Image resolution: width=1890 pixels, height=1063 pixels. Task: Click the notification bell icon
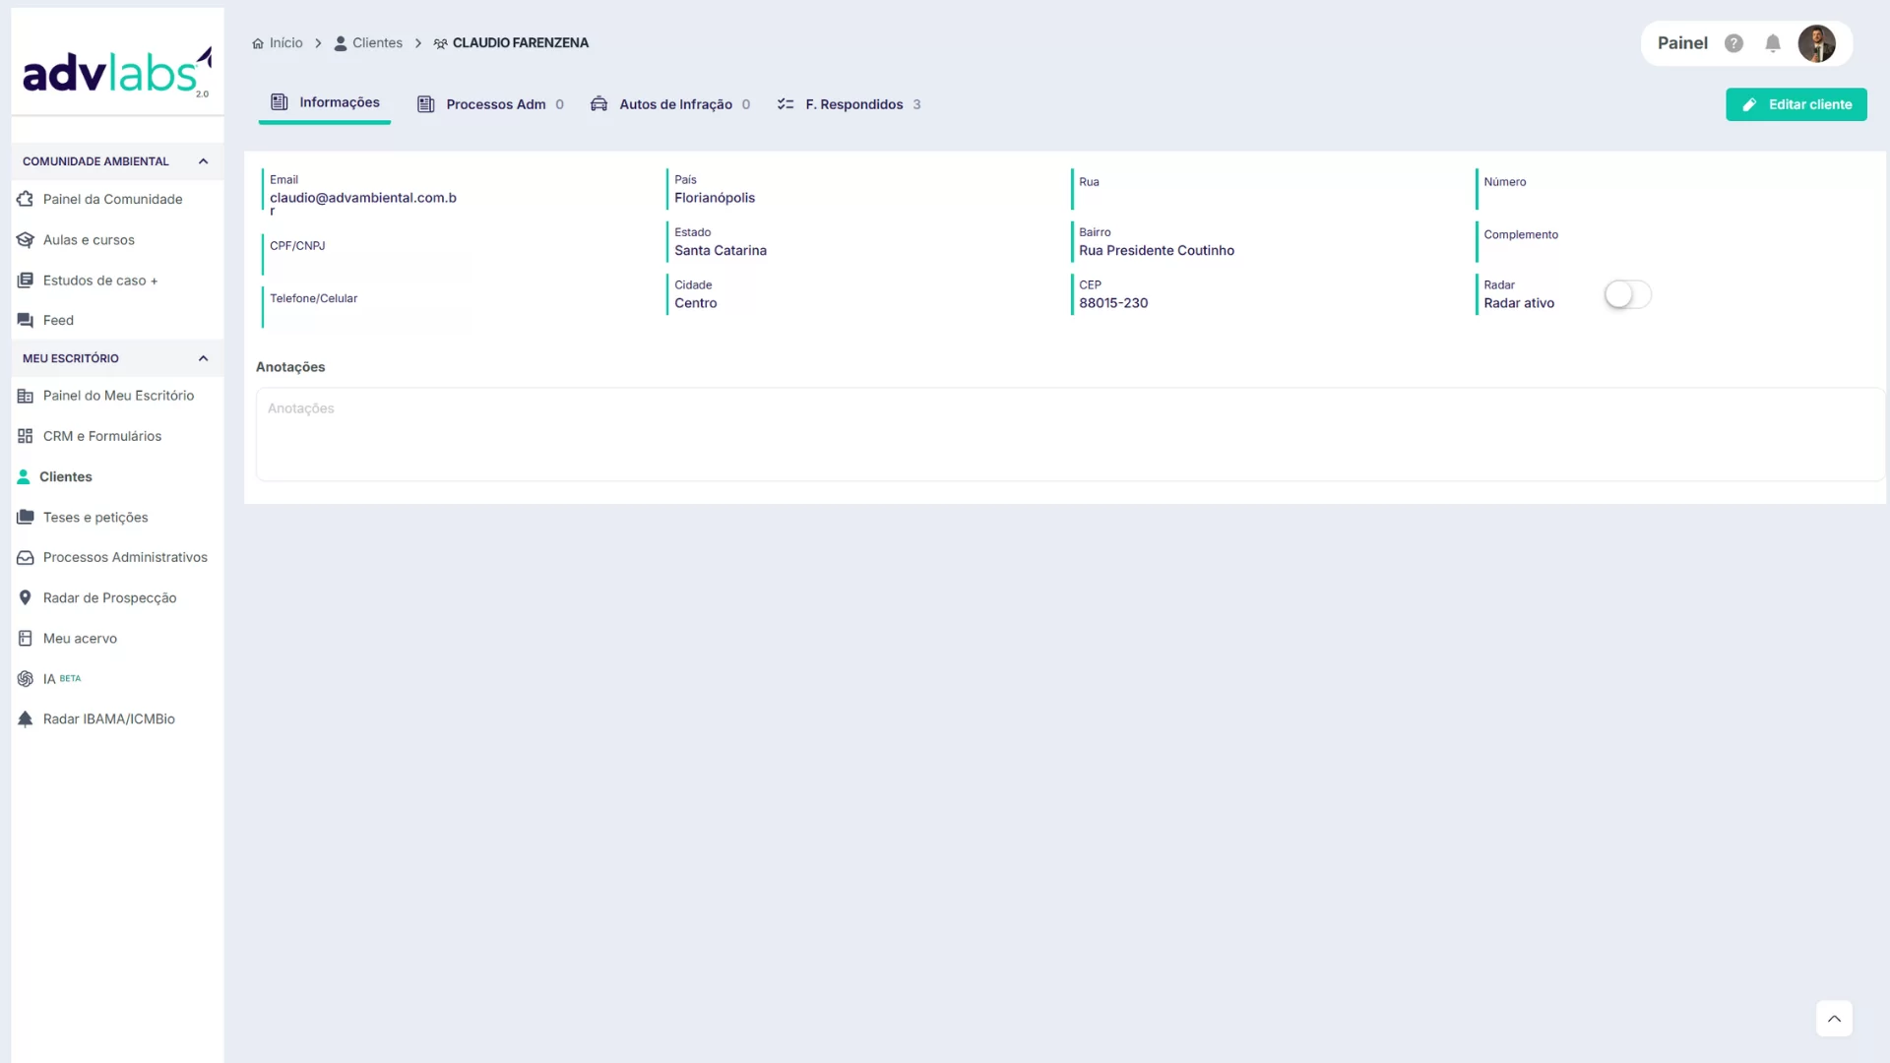tap(1773, 43)
